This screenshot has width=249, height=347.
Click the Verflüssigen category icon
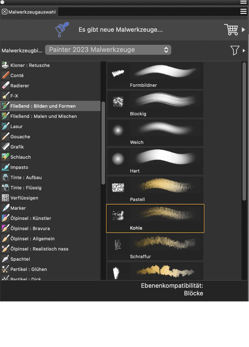(x=6, y=198)
